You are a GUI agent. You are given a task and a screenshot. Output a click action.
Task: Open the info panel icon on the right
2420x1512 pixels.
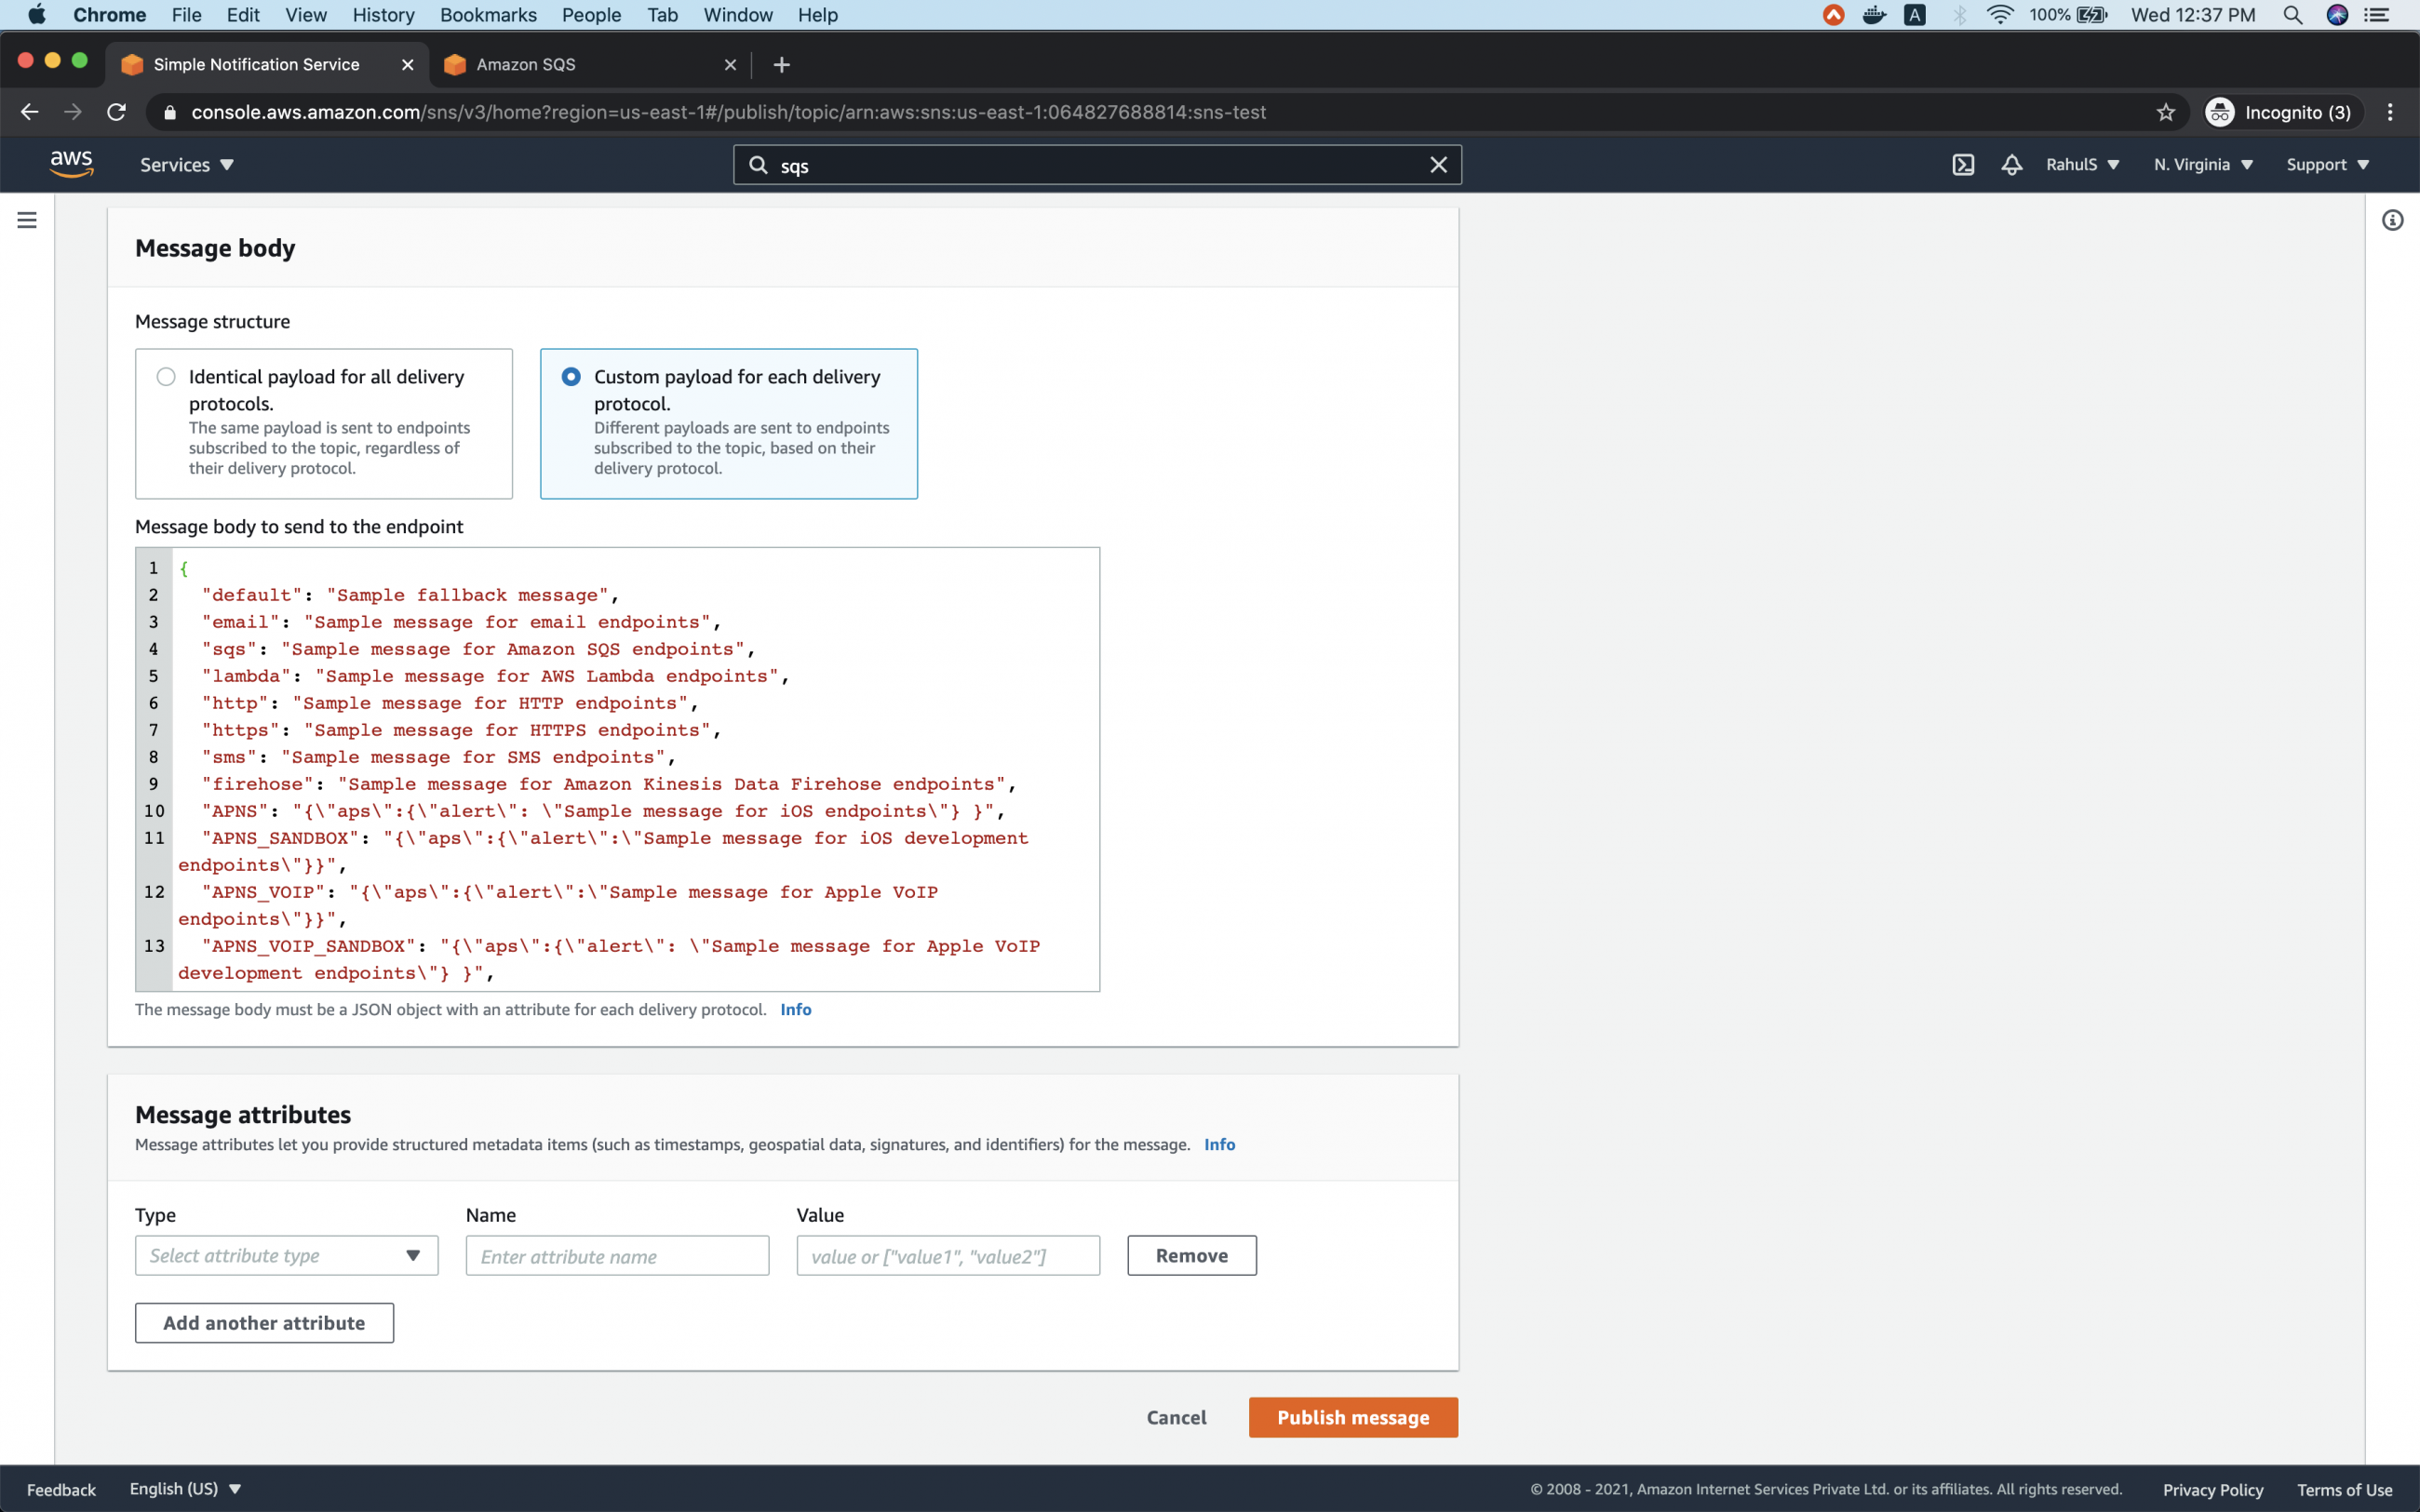[x=2392, y=219]
